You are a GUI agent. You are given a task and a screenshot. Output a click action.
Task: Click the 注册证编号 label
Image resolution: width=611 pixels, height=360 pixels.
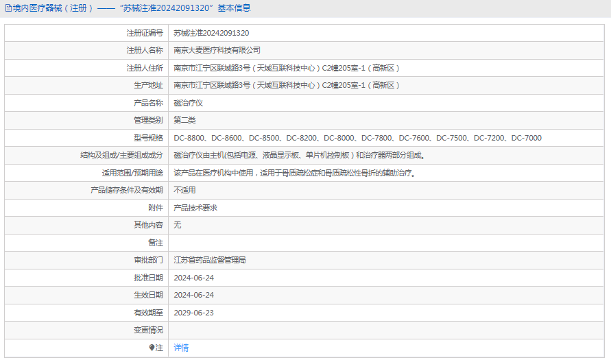(145, 33)
